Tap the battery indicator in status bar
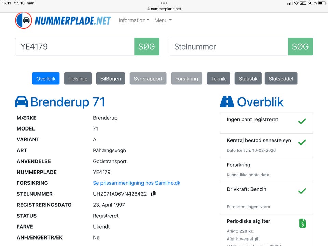This screenshot has height=246, width=328. pyautogui.click(x=322, y=3)
